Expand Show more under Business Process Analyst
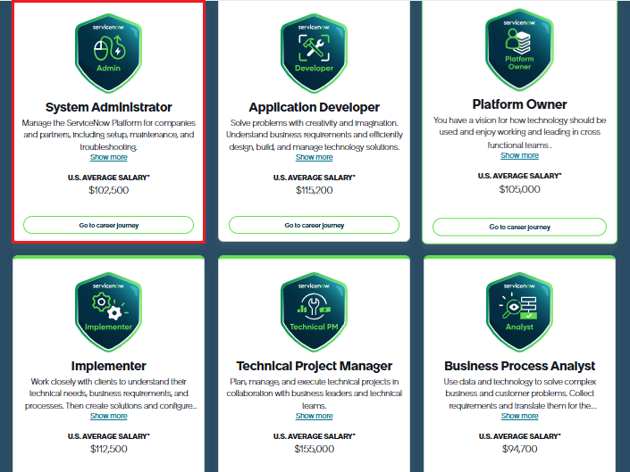The height and width of the screenshot is (472, 630). point(519,416)
